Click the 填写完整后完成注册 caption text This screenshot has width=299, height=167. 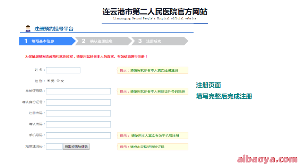224,96
